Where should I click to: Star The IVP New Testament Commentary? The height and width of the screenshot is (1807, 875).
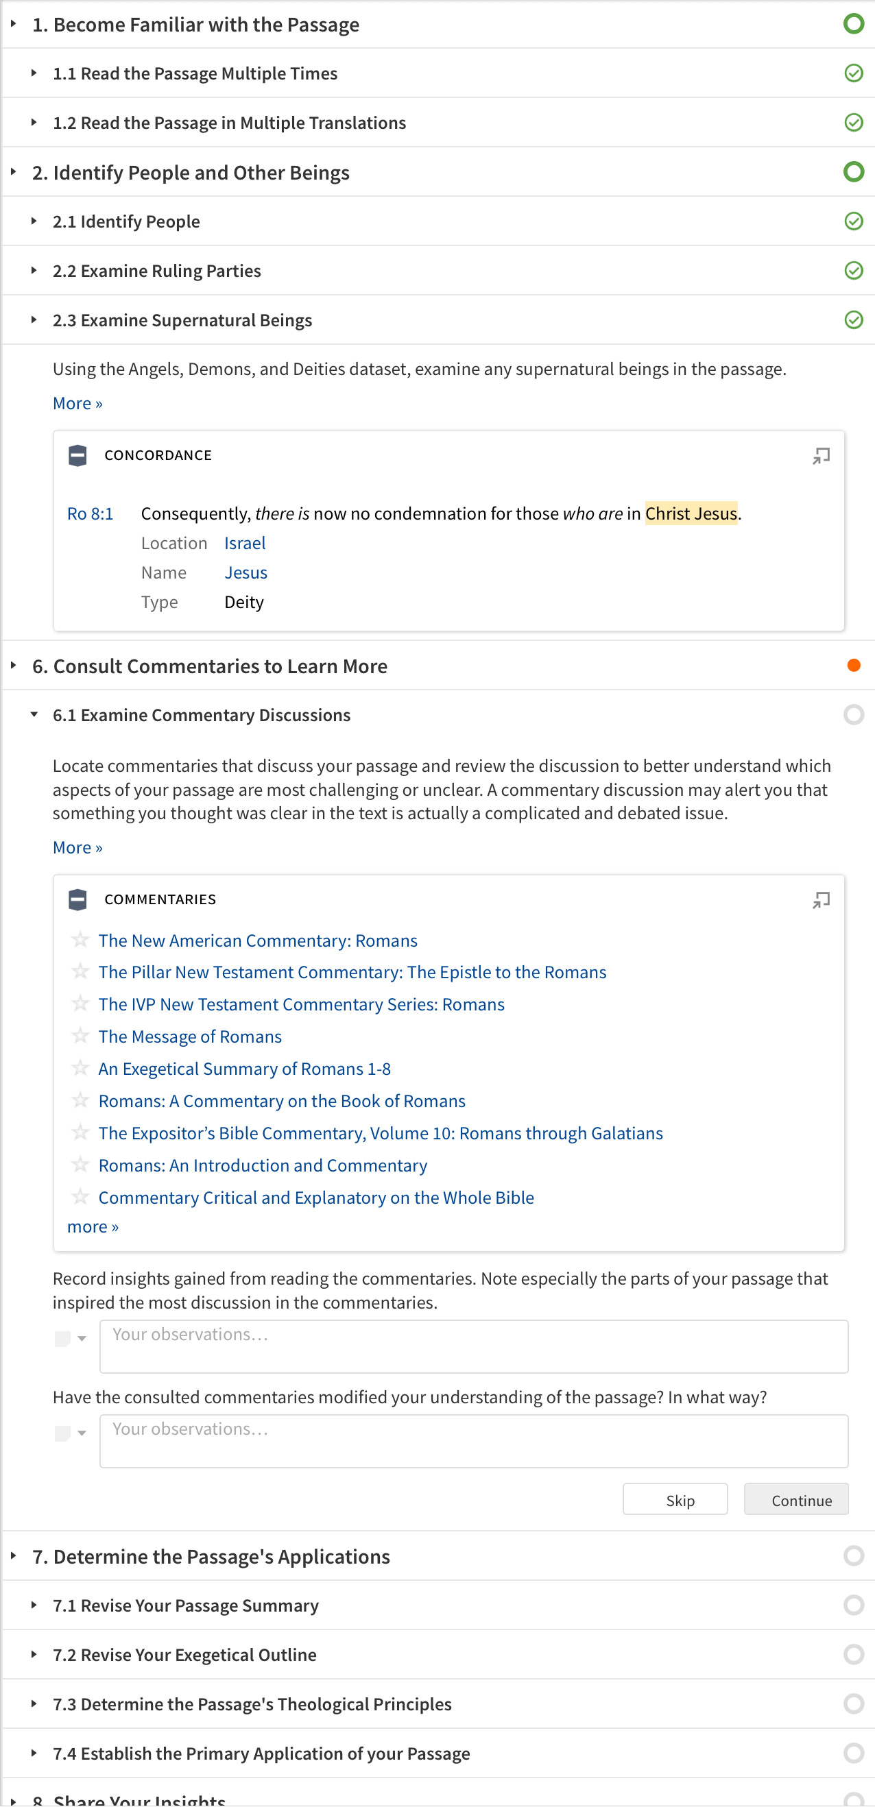coord(81,1004)
